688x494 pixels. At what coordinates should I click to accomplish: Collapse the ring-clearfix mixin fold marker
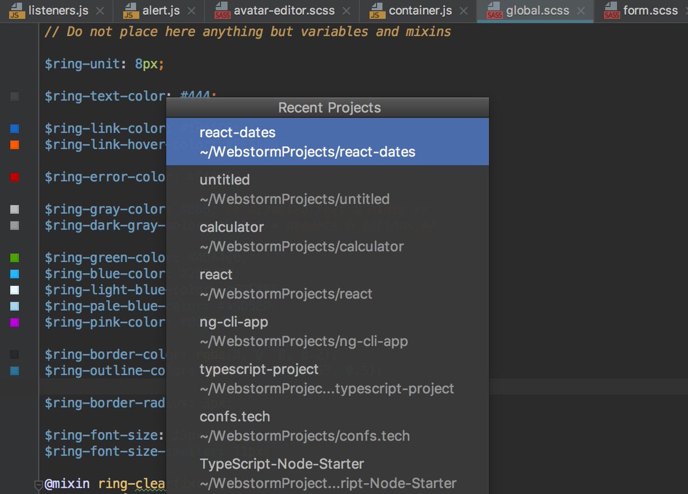coord(39,484)
